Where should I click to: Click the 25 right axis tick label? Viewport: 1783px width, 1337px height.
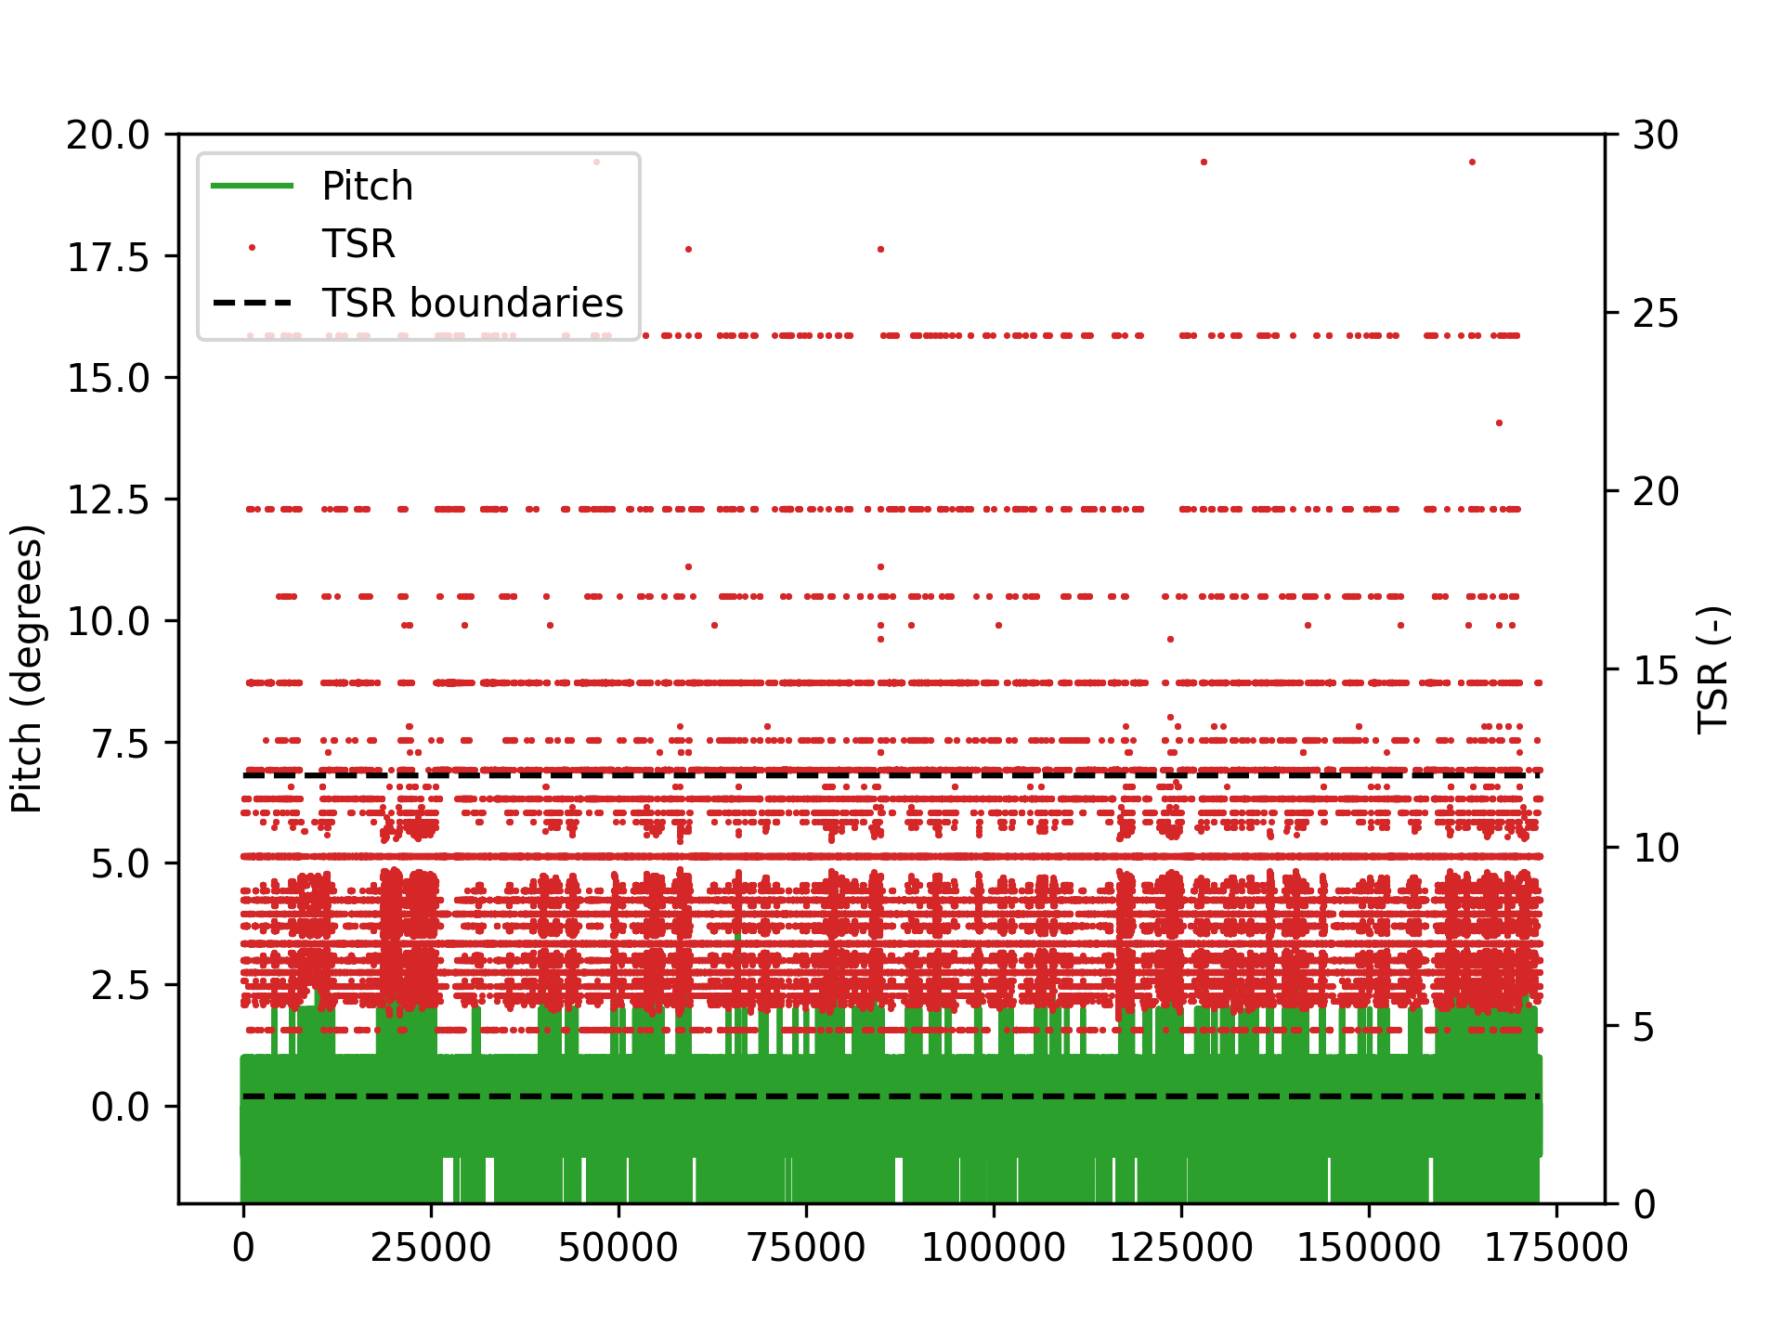click(x=1656, y=314)
